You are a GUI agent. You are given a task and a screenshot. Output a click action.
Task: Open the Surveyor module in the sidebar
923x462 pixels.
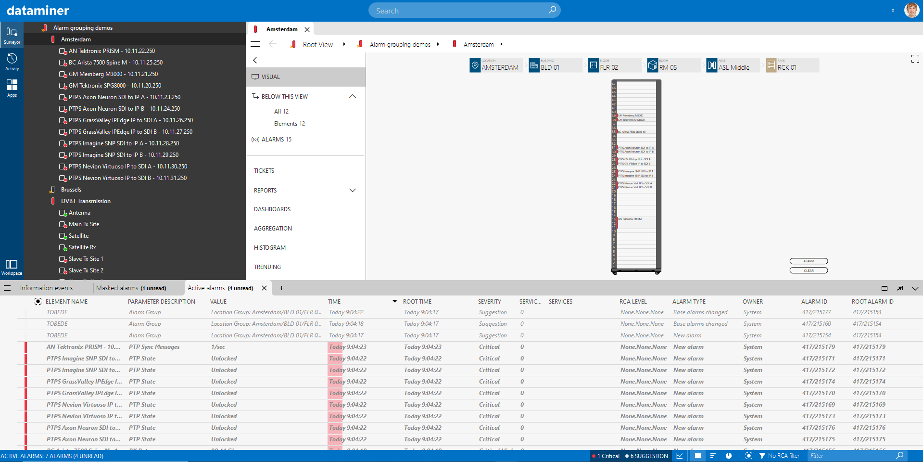(12, 34)
